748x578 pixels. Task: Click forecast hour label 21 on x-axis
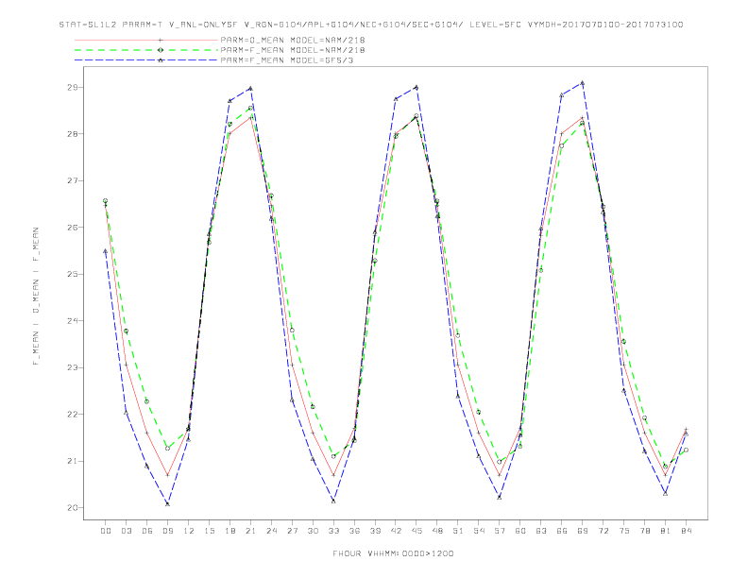pos(250,531)
